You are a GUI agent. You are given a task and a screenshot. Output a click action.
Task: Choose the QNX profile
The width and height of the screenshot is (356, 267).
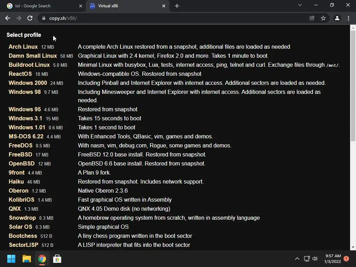pos(15,209)
